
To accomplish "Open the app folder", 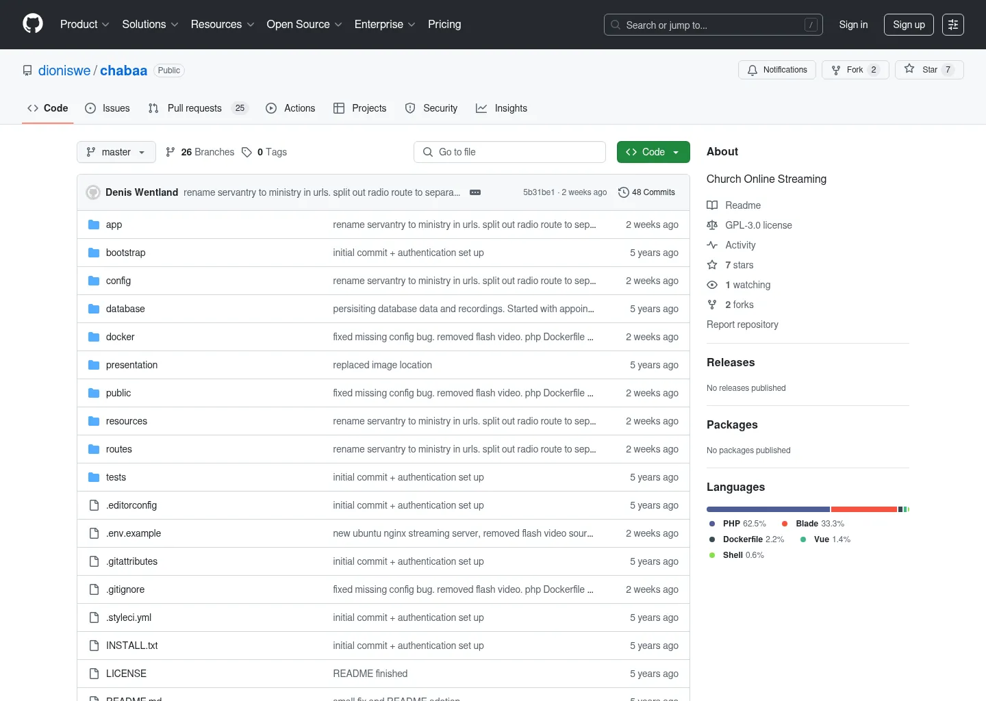I will point(114,225).
